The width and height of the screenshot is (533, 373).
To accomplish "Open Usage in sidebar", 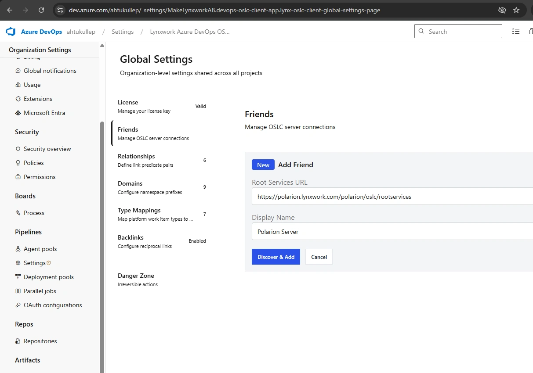I will [x=32, y=85].
